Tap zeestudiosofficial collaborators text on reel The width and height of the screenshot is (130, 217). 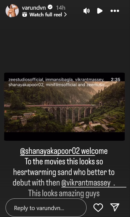tap(26, 80)
